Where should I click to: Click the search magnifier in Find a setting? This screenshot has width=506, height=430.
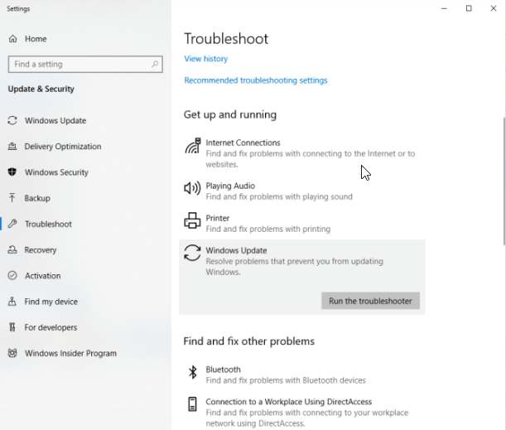(155, 65)
